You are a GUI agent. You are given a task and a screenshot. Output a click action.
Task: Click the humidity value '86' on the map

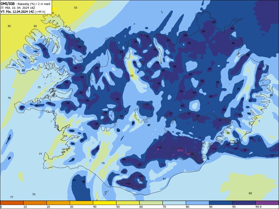tap(23, 71)
